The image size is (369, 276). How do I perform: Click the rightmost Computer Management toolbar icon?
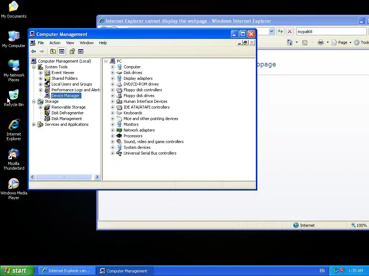coord(81,51)
